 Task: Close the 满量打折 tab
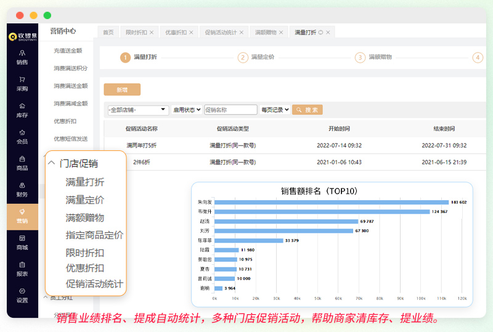point(328,33)
